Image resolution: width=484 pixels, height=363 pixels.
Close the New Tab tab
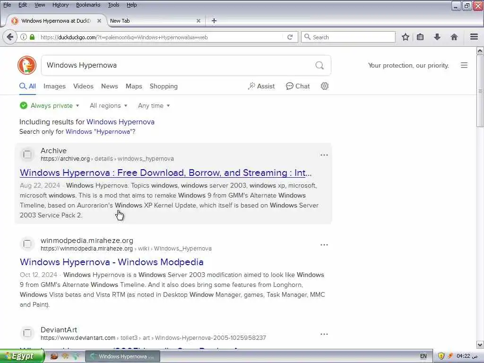coord(199,21)
